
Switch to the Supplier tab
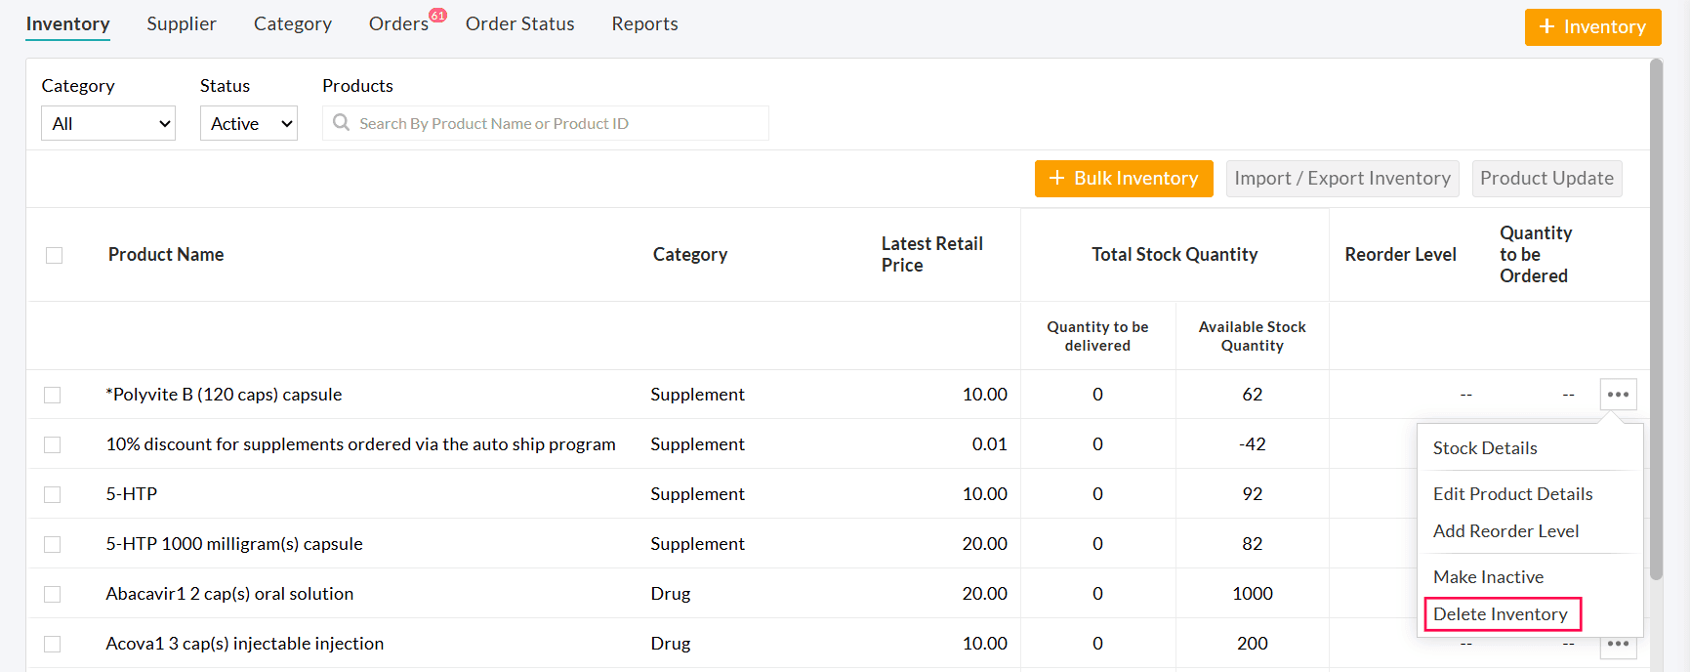tap(182, 24)
